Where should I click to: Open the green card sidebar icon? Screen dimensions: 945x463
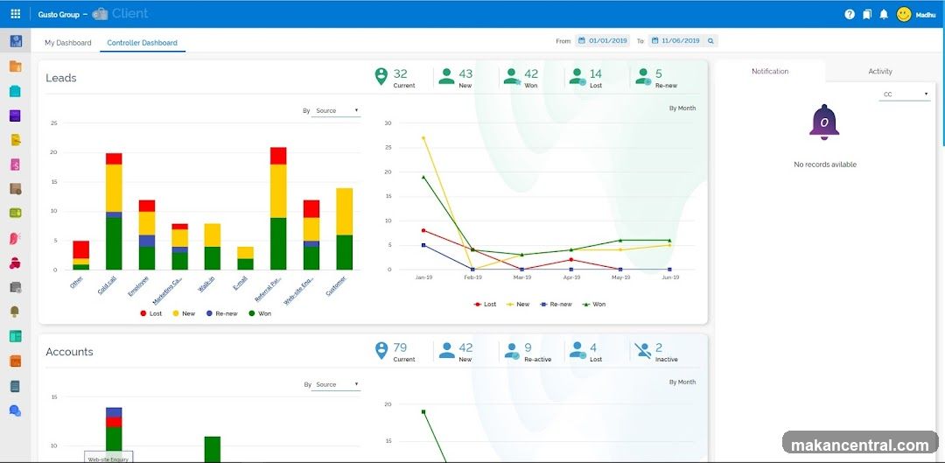[16, 214]
